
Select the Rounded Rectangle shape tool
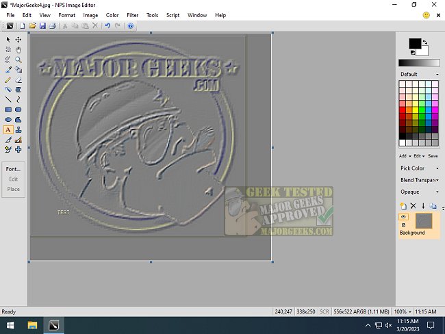tap(18, 110)
